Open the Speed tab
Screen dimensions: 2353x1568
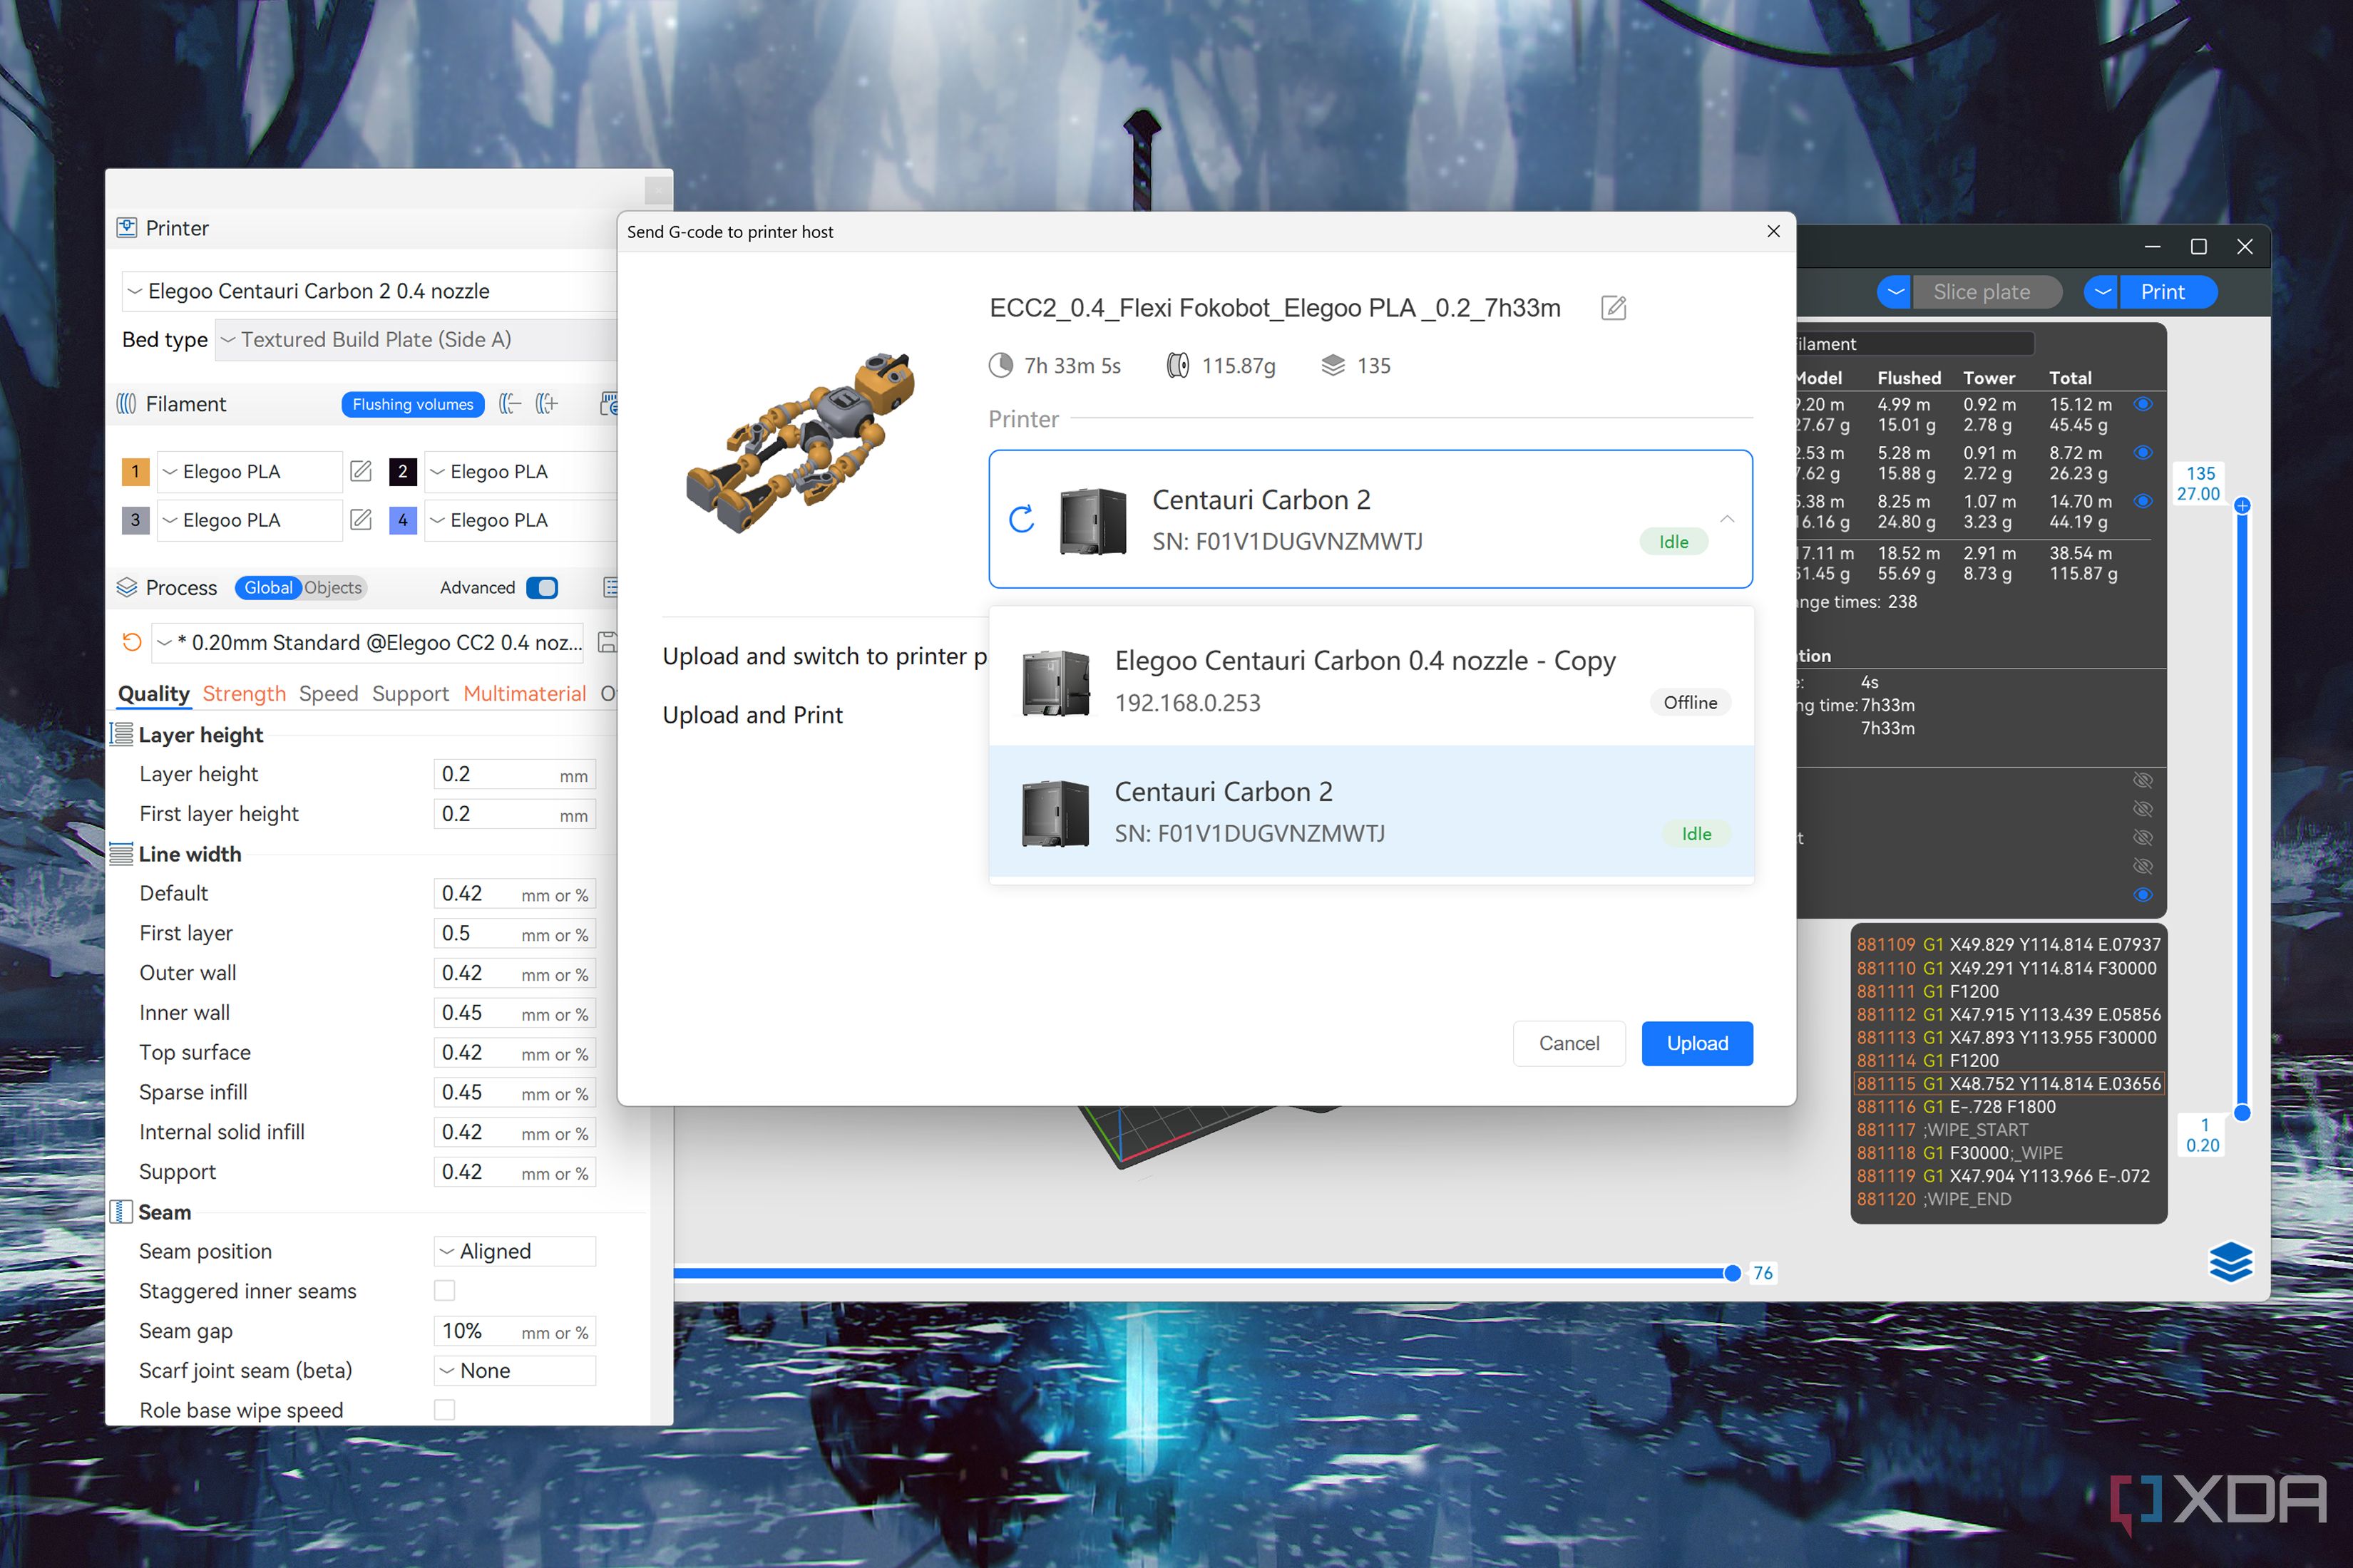pos(328,693)
